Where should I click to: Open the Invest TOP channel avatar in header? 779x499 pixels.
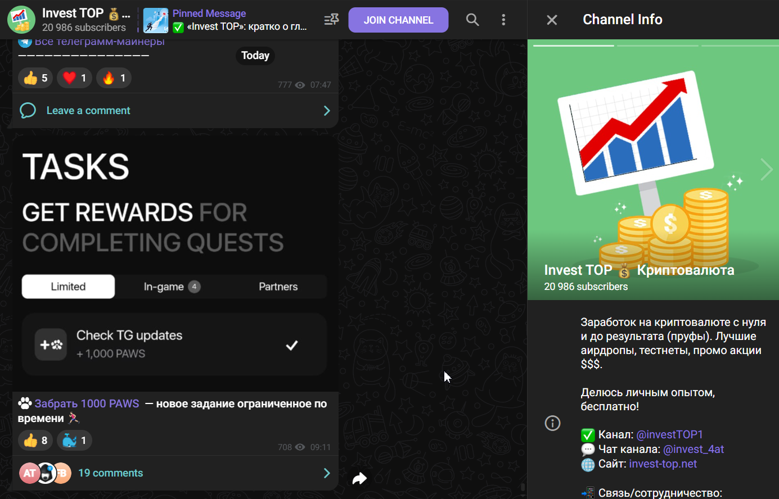tap(21, 20)
